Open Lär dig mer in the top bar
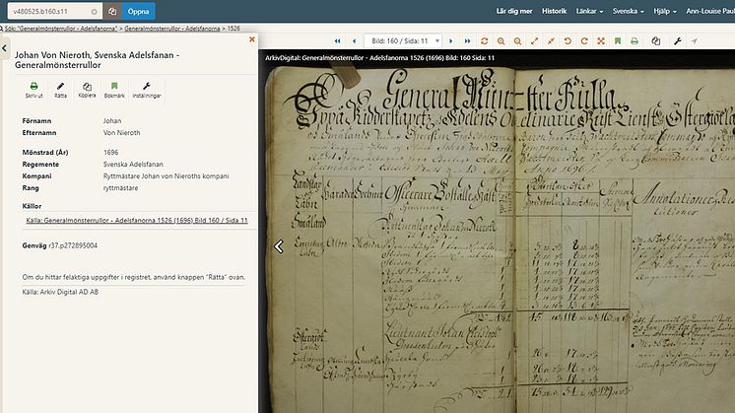This screenshot has width=735, height=413. pyautogui.click(x=514, y=11)
